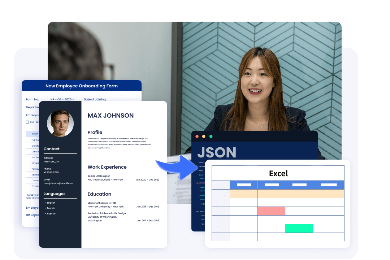Click the green dot on the JSON window
The height and width of the screenshot is (260, 390).
pyautogui.click(x=211, y=136)
